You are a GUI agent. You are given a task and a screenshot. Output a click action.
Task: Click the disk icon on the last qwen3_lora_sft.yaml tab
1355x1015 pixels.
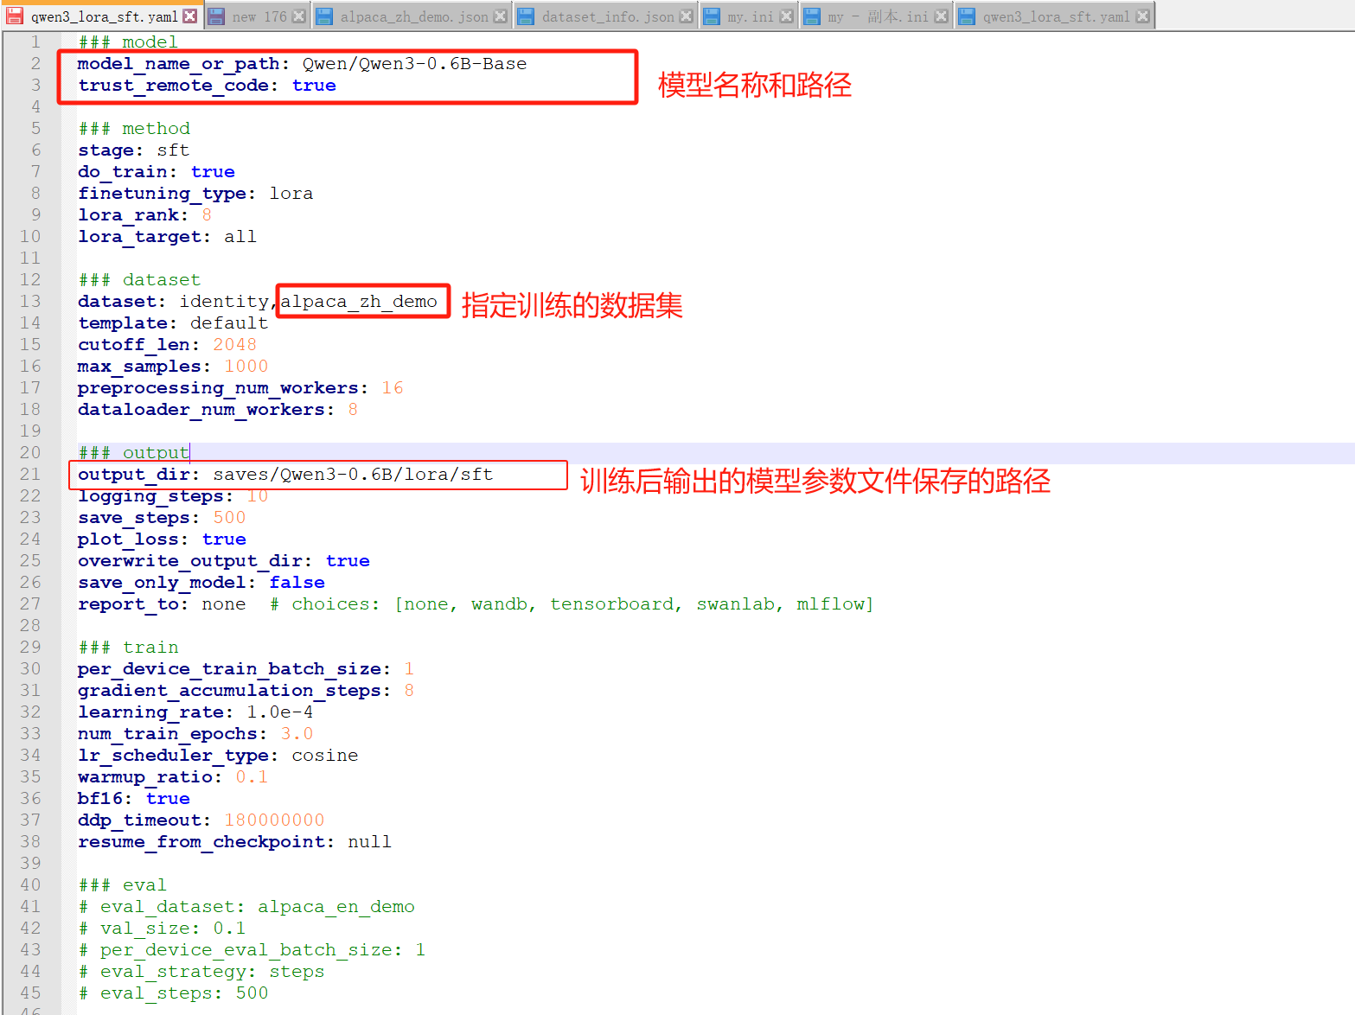pos(967,16)
